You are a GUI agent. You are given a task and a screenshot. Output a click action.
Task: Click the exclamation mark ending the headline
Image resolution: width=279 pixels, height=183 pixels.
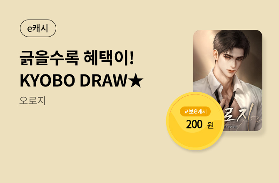pyautogui.click(x=132, y=57)
